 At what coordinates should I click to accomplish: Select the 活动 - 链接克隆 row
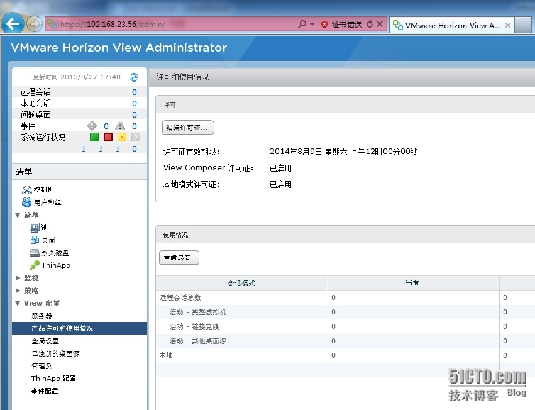(x=345, y=327)
